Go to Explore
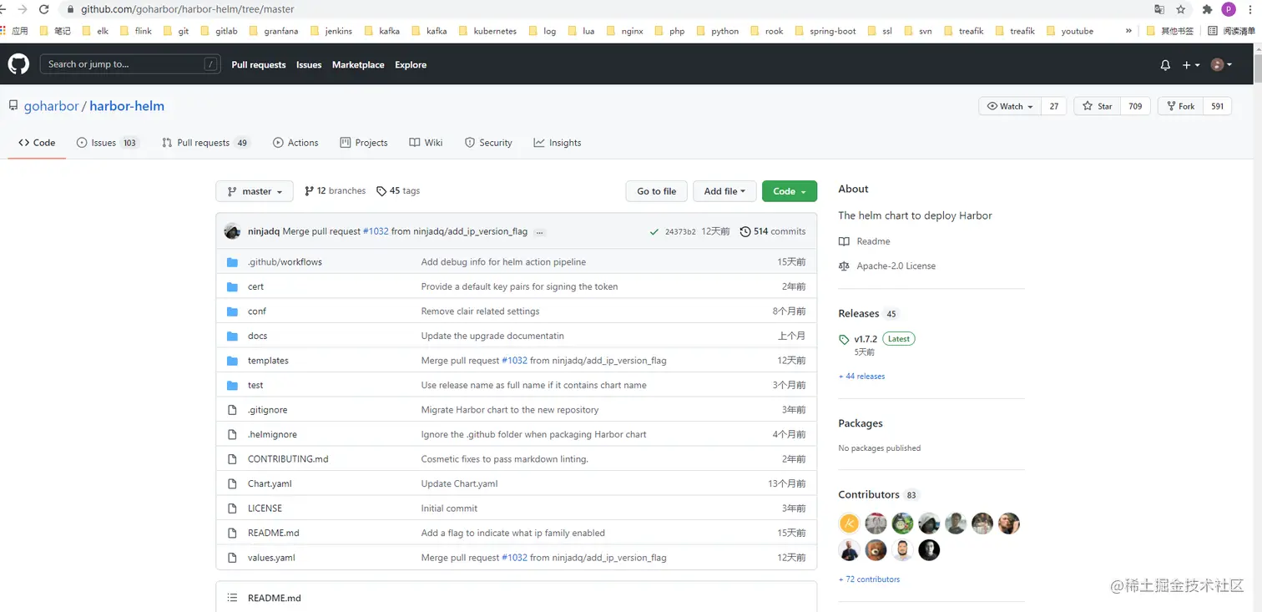Image resolution: width=1262 pixels, height=612 pixels. [411, 65]
